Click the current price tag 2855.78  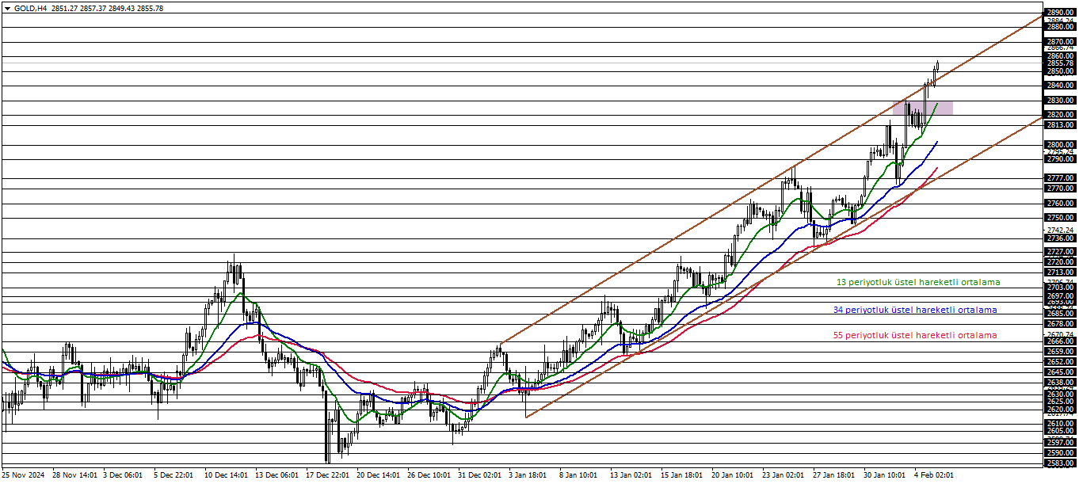pyautogui.click(x=1060, y=63)
